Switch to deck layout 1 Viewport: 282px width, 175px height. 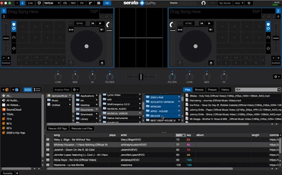pos(17,3)
